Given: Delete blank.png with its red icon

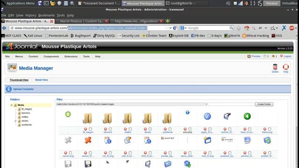Looking at the screenshot, I should pyautogui.click(x=265, y=129).
